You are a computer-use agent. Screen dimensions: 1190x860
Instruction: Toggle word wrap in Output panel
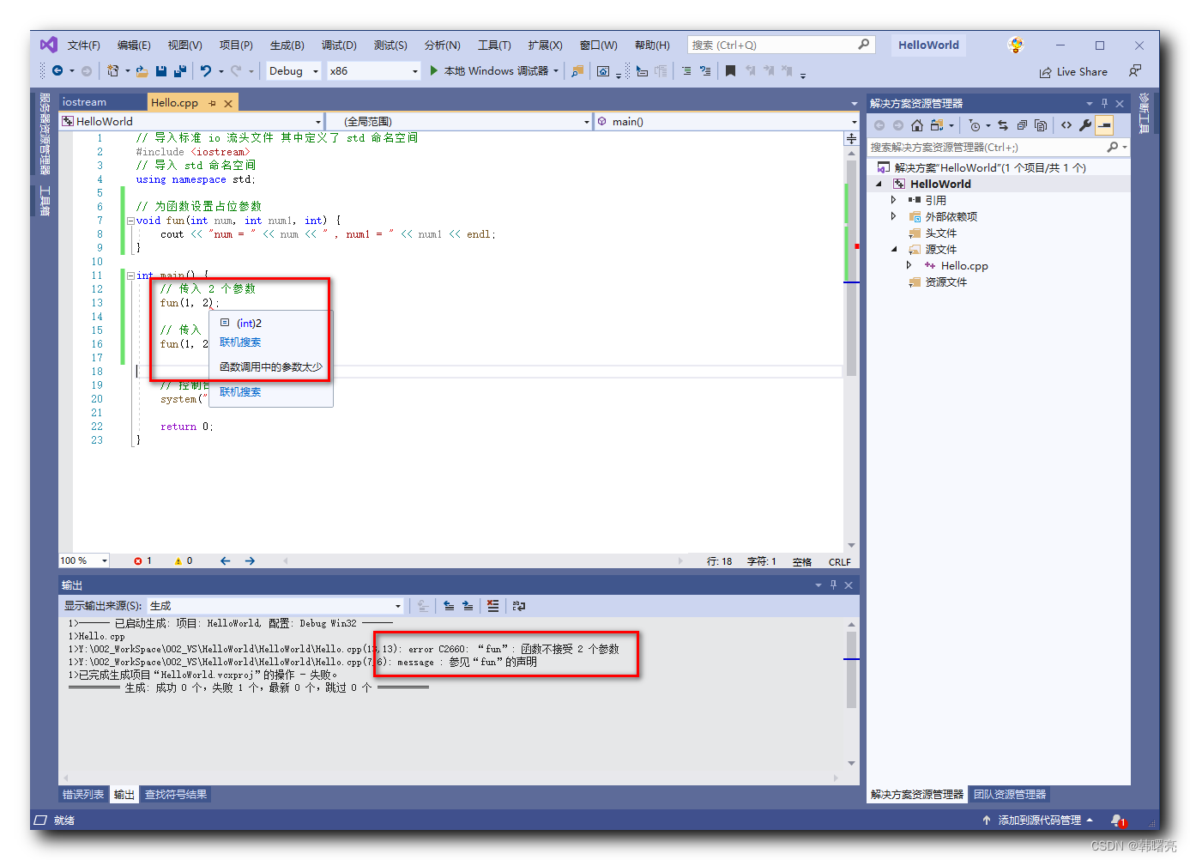pos(518,606)
